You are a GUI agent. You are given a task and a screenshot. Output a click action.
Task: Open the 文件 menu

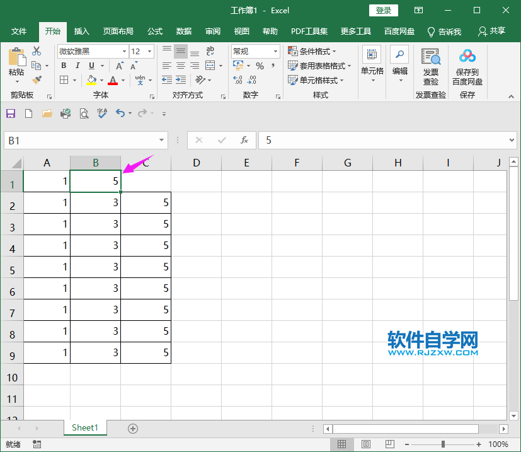click(19, 31)
